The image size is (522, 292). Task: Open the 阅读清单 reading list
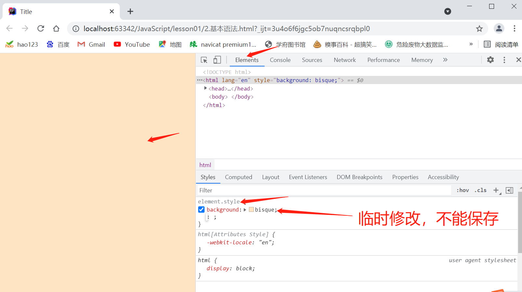pyautogui.click(x=501, y=44)
